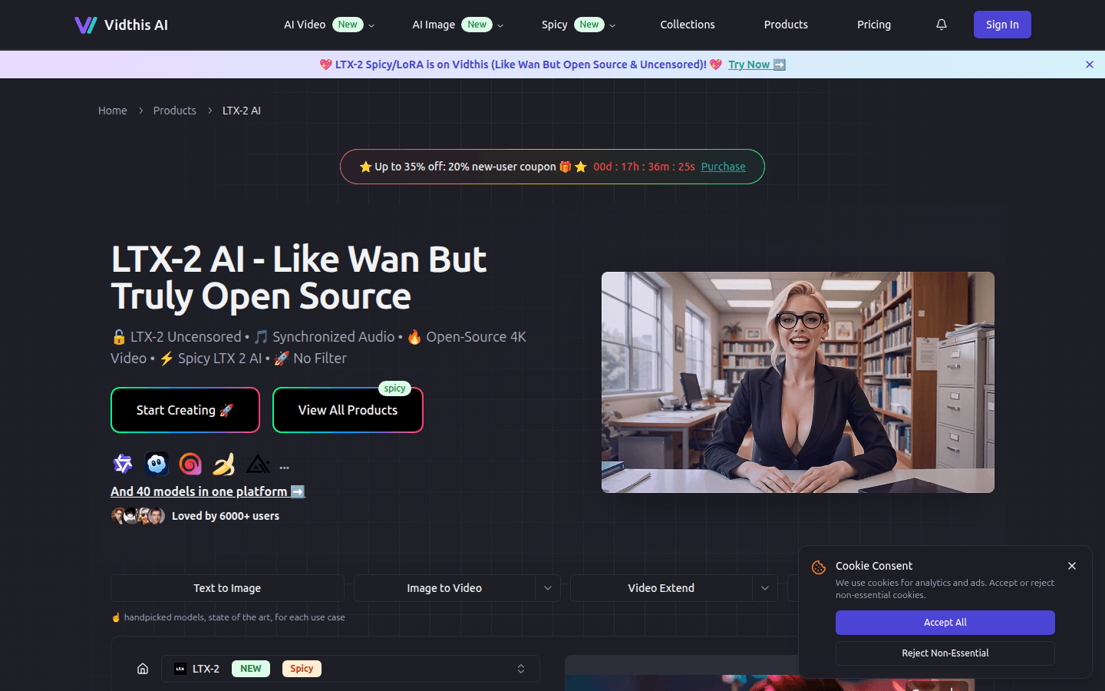Open the LTX-2 model selector
The image size is (1105, 691).
coord(351,669)
